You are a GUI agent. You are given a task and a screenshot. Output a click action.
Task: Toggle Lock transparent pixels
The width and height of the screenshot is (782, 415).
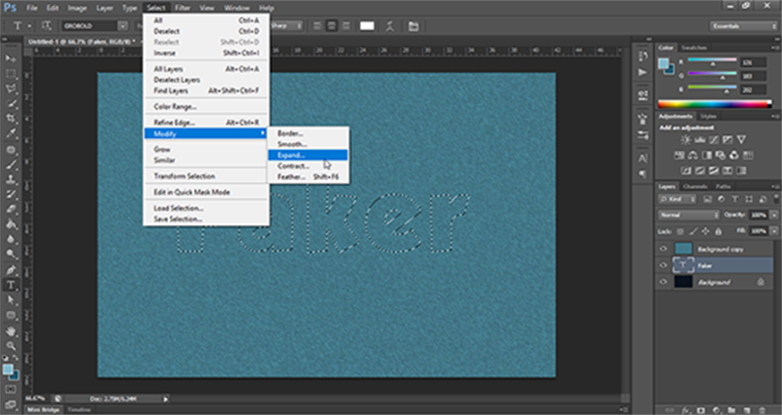coord(680,232)
